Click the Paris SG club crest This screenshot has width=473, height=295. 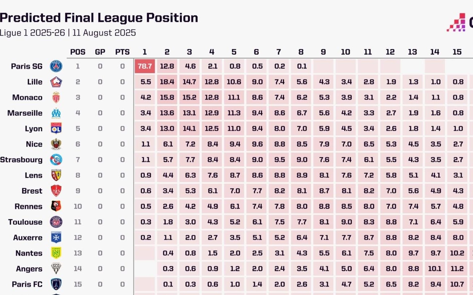(x=56, y=66)
